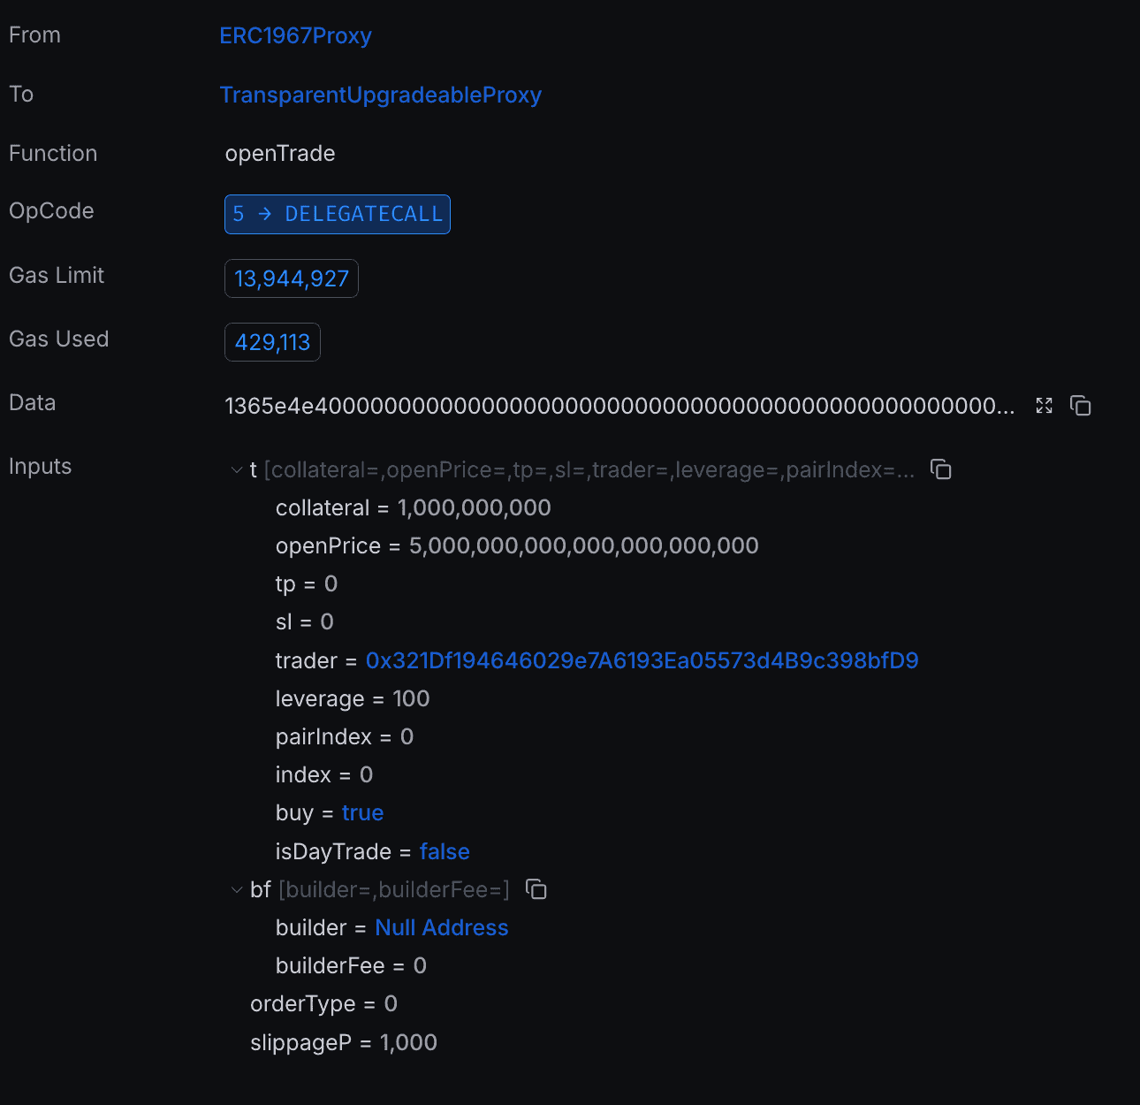Screen dimensions: 1140x1105
Task: Select the DELEGATECALL opcode badge
Action: [338, 214]
